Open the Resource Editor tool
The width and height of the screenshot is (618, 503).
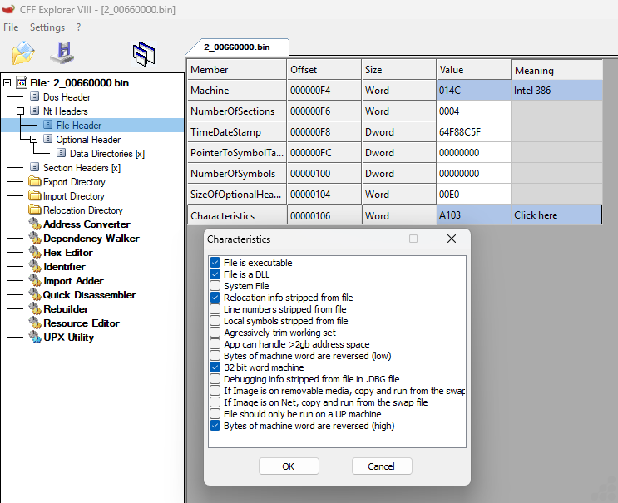81,323
